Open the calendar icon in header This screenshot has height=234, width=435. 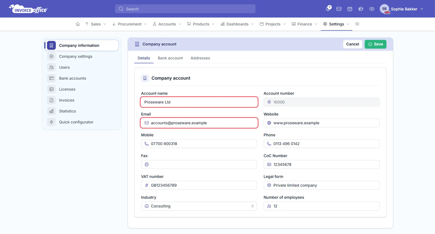point(350,9)
